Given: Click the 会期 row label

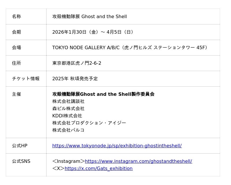Looking at the screenshot, I should (16, 32).
